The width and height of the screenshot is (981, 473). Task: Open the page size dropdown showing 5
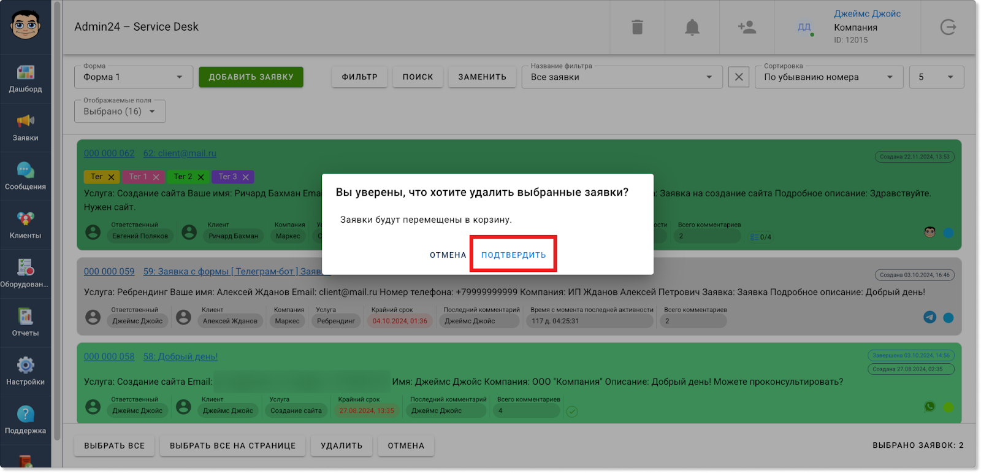[x=936, y=77]
